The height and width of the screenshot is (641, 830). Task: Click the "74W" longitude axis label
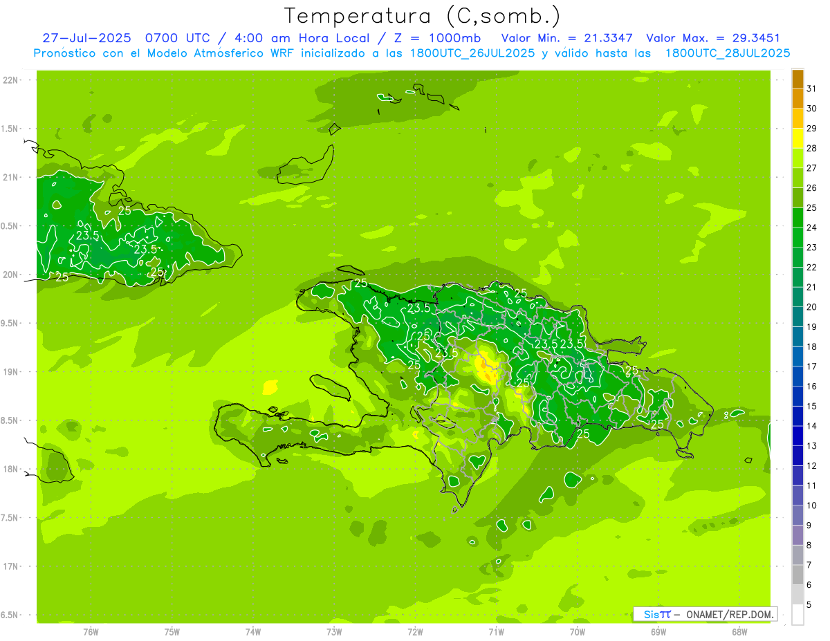253,631
